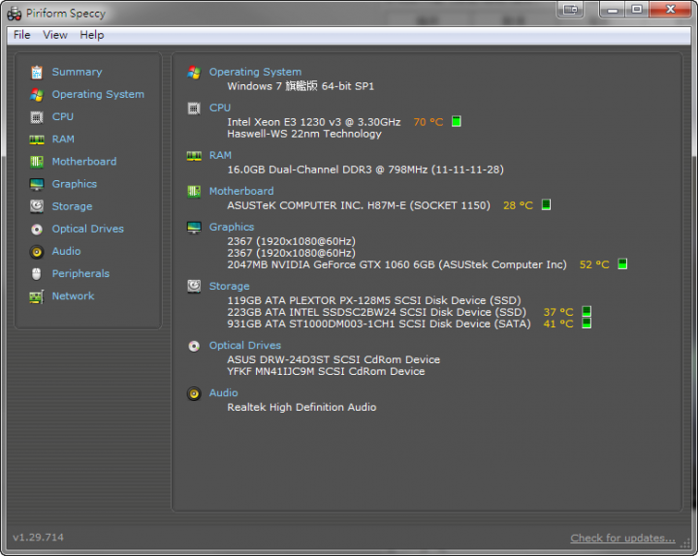Click the ASUSTeK H87M-E motherboard text
Viewport: 698px width, 556px height.
click(x=359, y=205)
